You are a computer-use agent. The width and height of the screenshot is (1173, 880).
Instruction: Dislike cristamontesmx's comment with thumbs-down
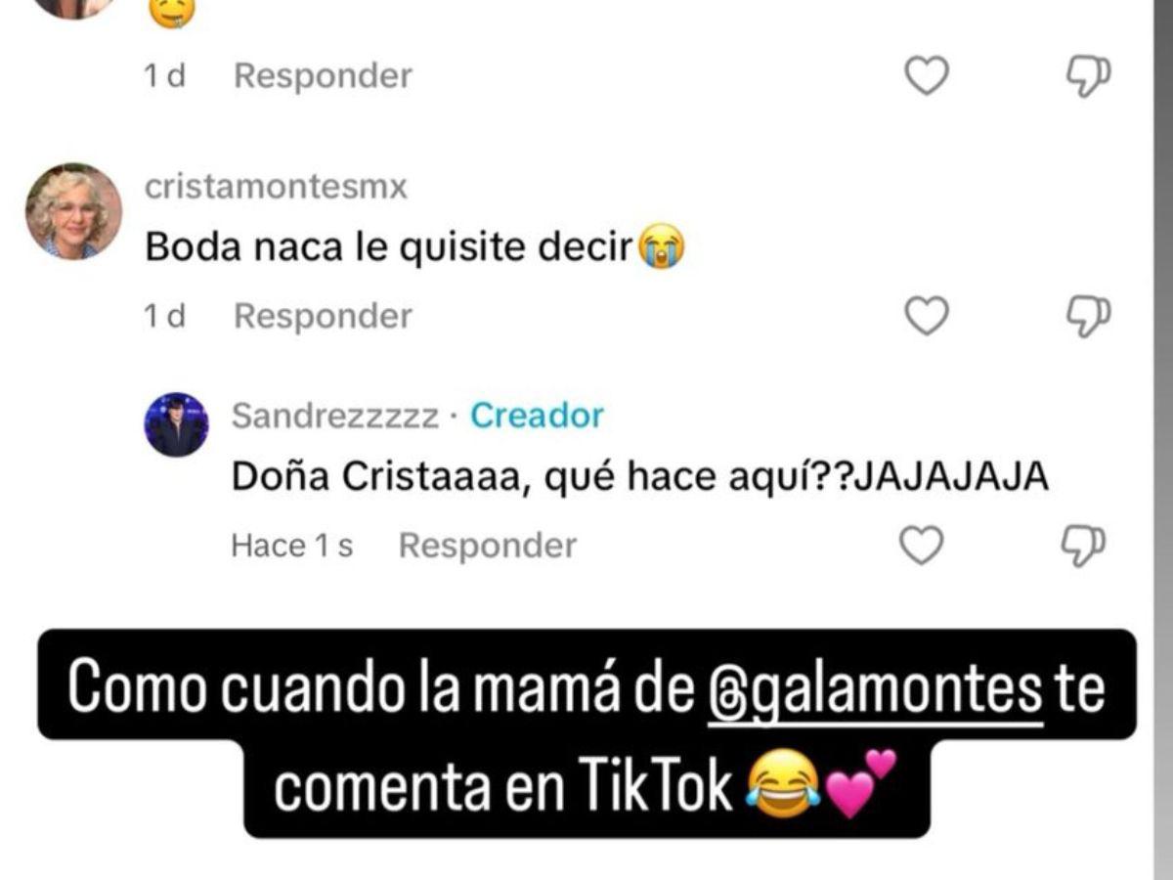point(1087,317)
